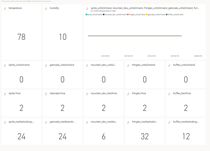210x151 pixels.
Task: Click streaming icon beside Pringles_unitsOnHand
Action: point(128,66)
